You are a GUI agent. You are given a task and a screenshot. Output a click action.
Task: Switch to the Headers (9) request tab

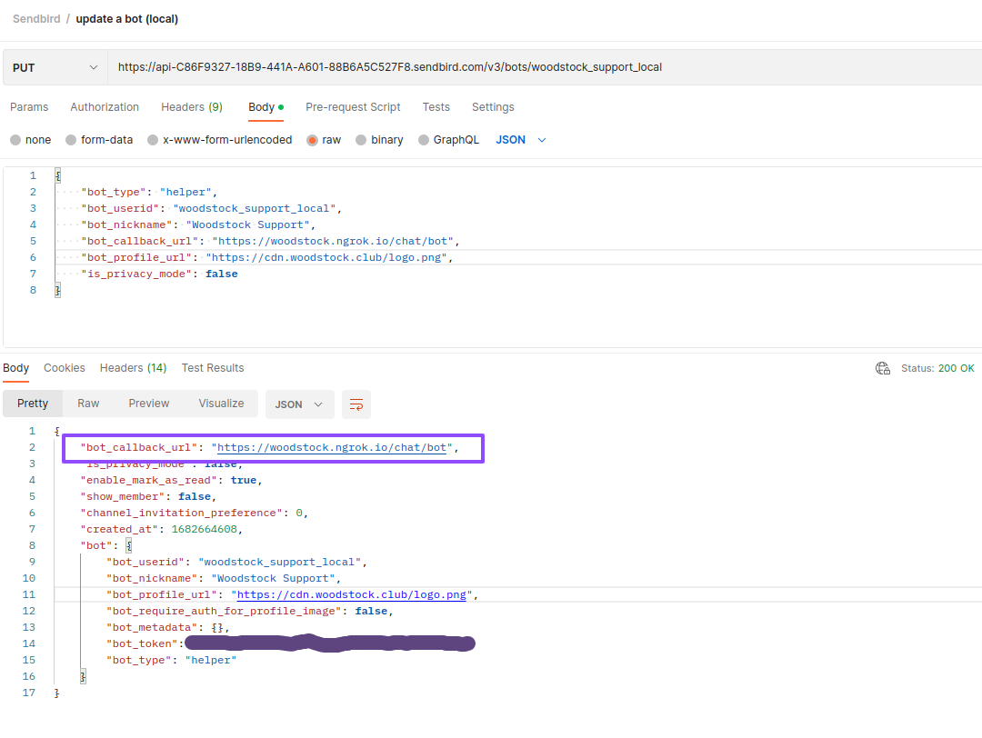coord(192,107)
